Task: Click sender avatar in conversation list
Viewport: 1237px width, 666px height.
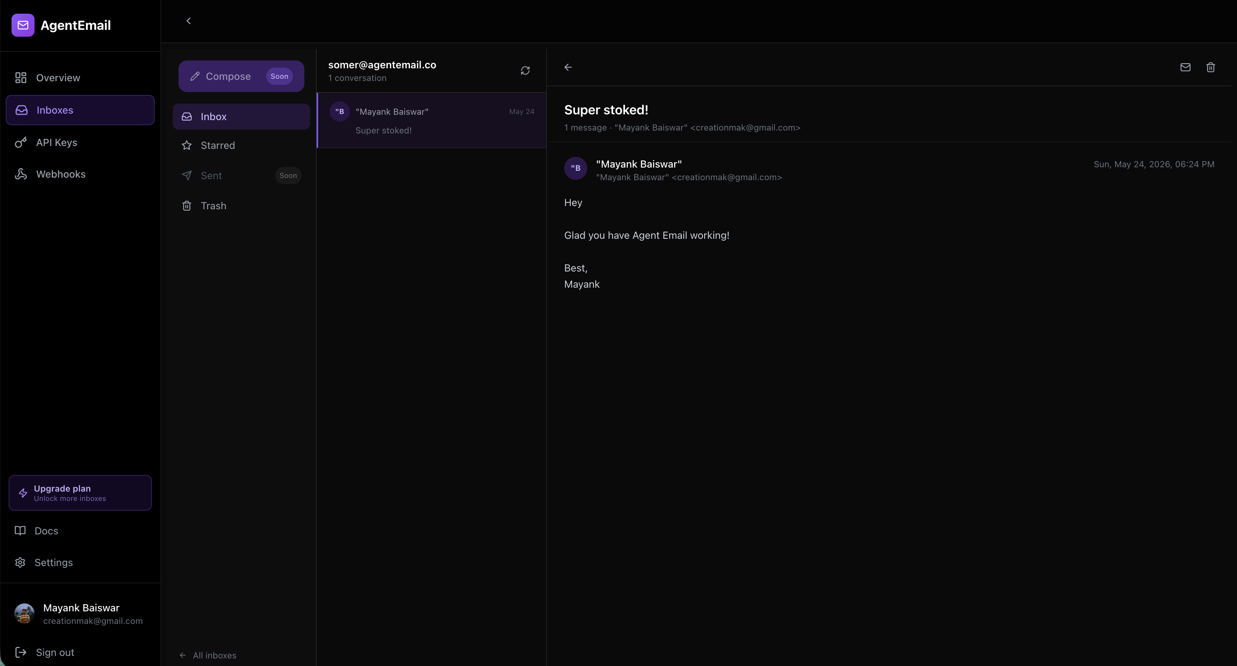Action: coord(340,112)
